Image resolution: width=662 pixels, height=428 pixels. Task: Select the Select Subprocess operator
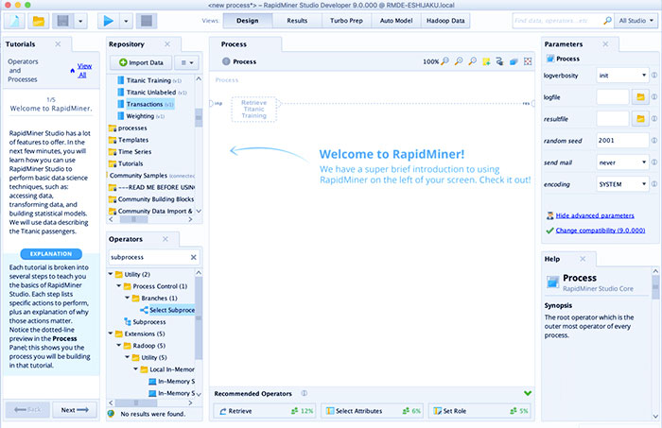(167, 310)
